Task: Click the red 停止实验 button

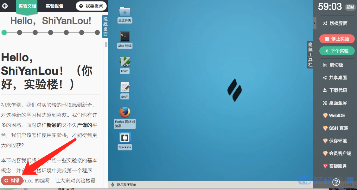Action: coord(337,39)
